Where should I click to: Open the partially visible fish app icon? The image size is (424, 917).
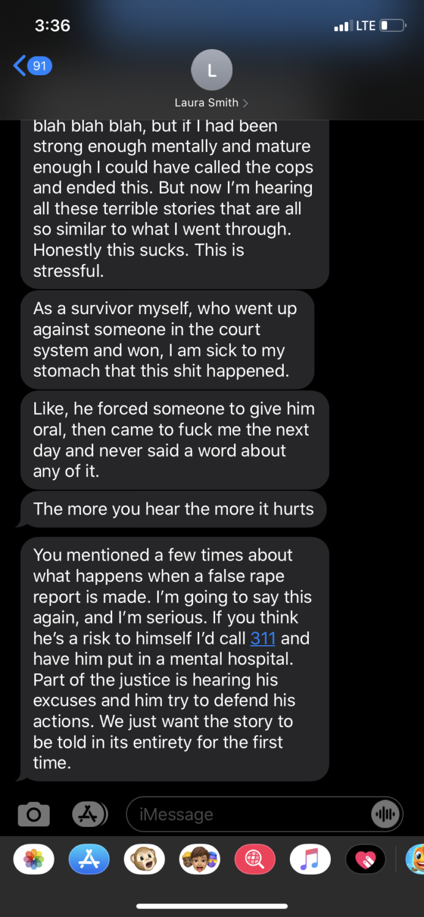415,859
